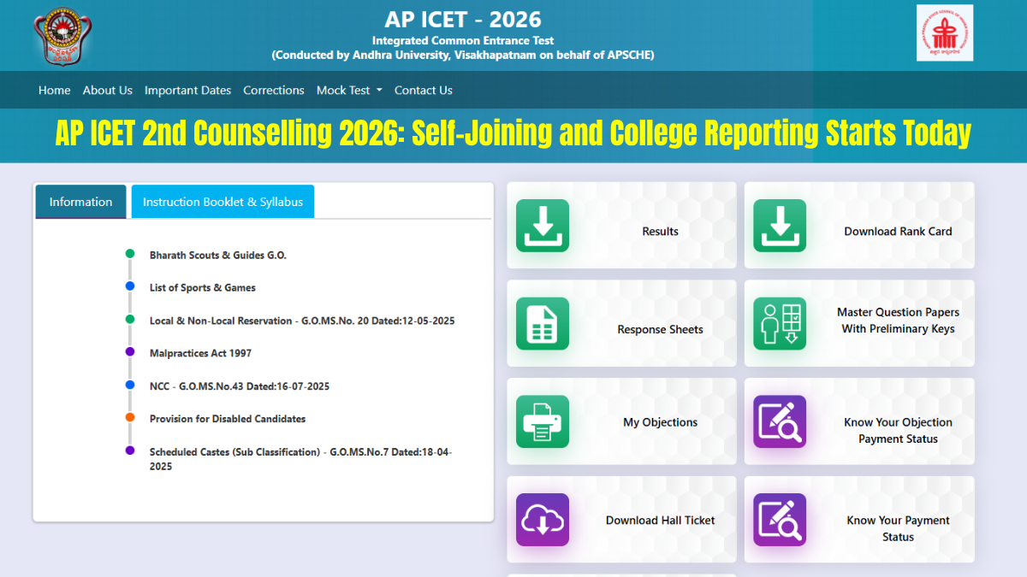Open the Mock Test dropdown menu
The width and height of the screenshot is (1027, 577).
[x=349, y=91]
